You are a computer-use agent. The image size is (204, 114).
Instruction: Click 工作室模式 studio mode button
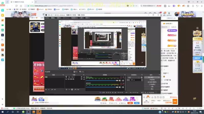point(152,84)
